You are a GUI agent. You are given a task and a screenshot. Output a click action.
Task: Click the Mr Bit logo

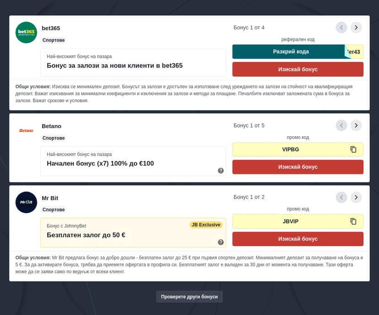26,202
